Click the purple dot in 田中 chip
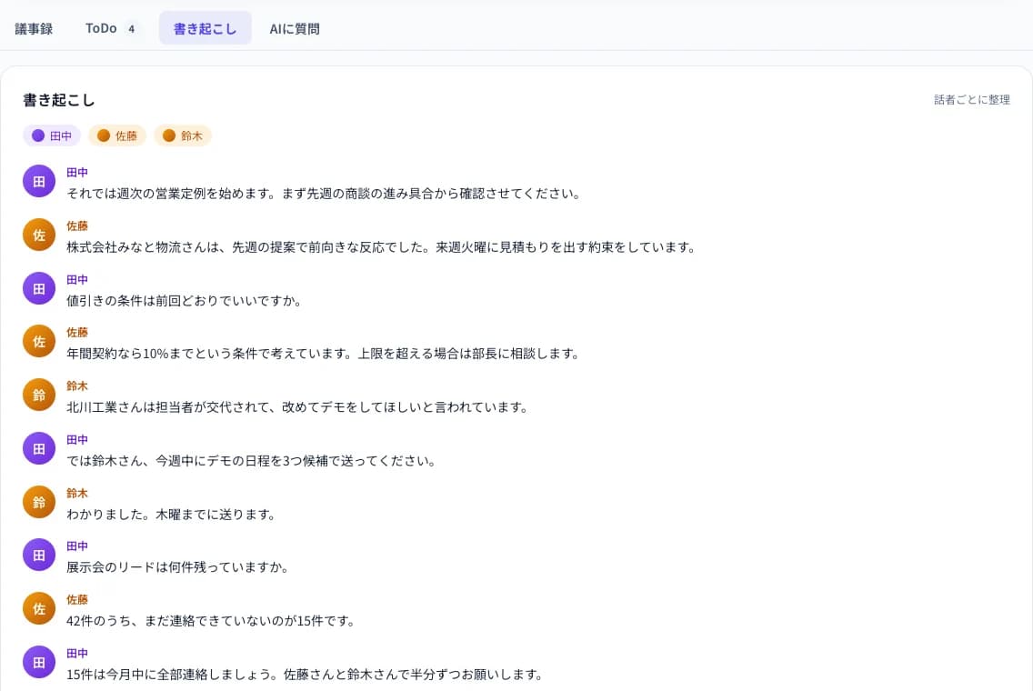 coord(38,135)
